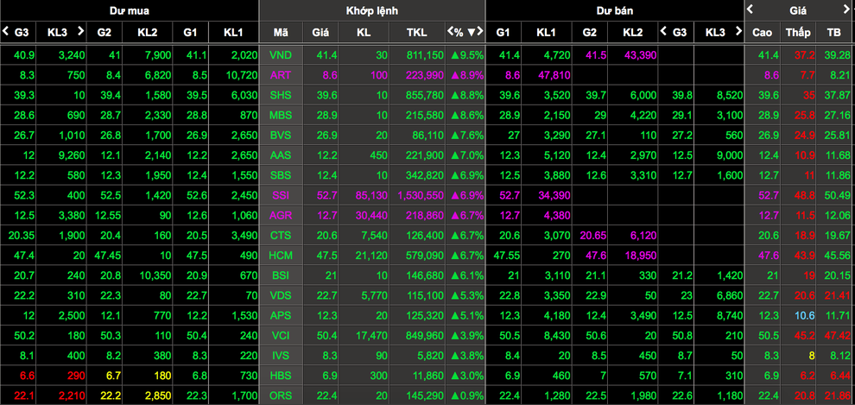Select VCI total volume 849,960
This screenshot has height=405, width=855.
tap(425, 336)
